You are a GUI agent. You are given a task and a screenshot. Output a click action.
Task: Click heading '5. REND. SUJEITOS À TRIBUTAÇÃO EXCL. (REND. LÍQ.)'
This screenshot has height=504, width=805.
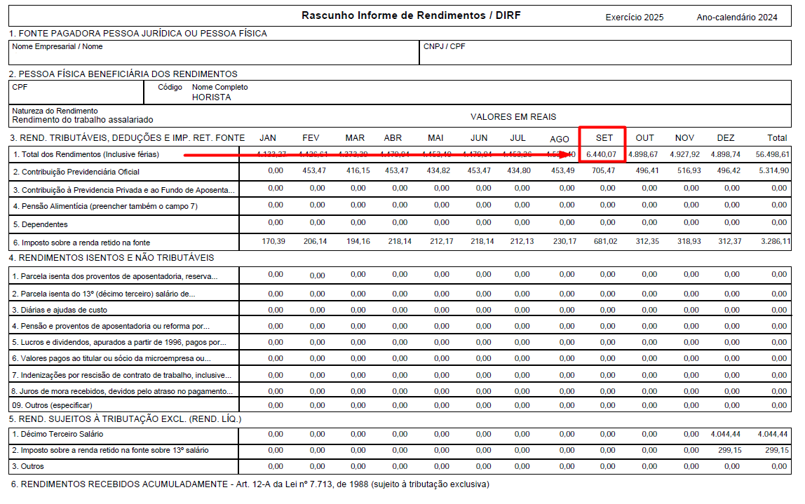126,418
